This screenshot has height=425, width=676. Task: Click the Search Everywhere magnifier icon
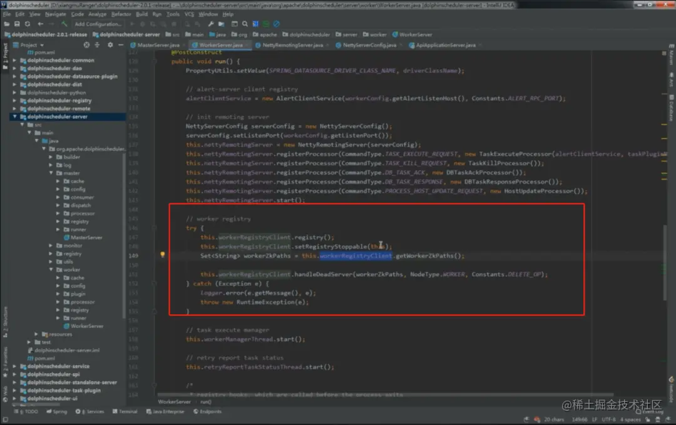[245, 24]
